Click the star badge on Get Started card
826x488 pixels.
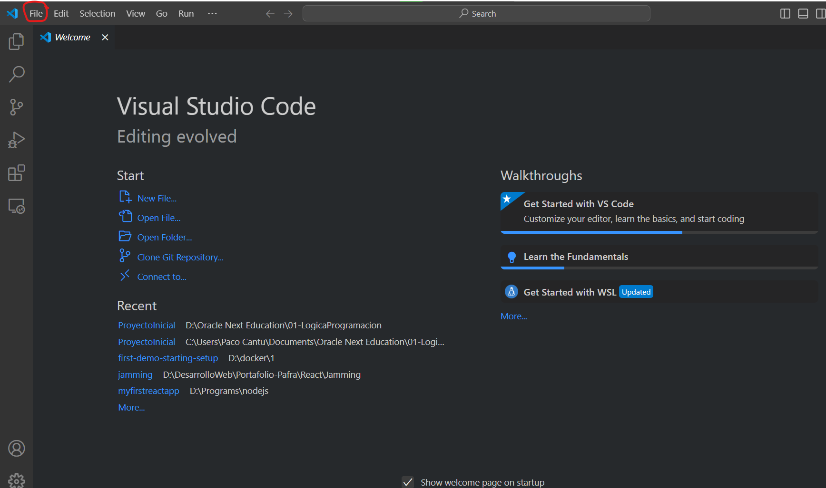click(x=508, y=199)
